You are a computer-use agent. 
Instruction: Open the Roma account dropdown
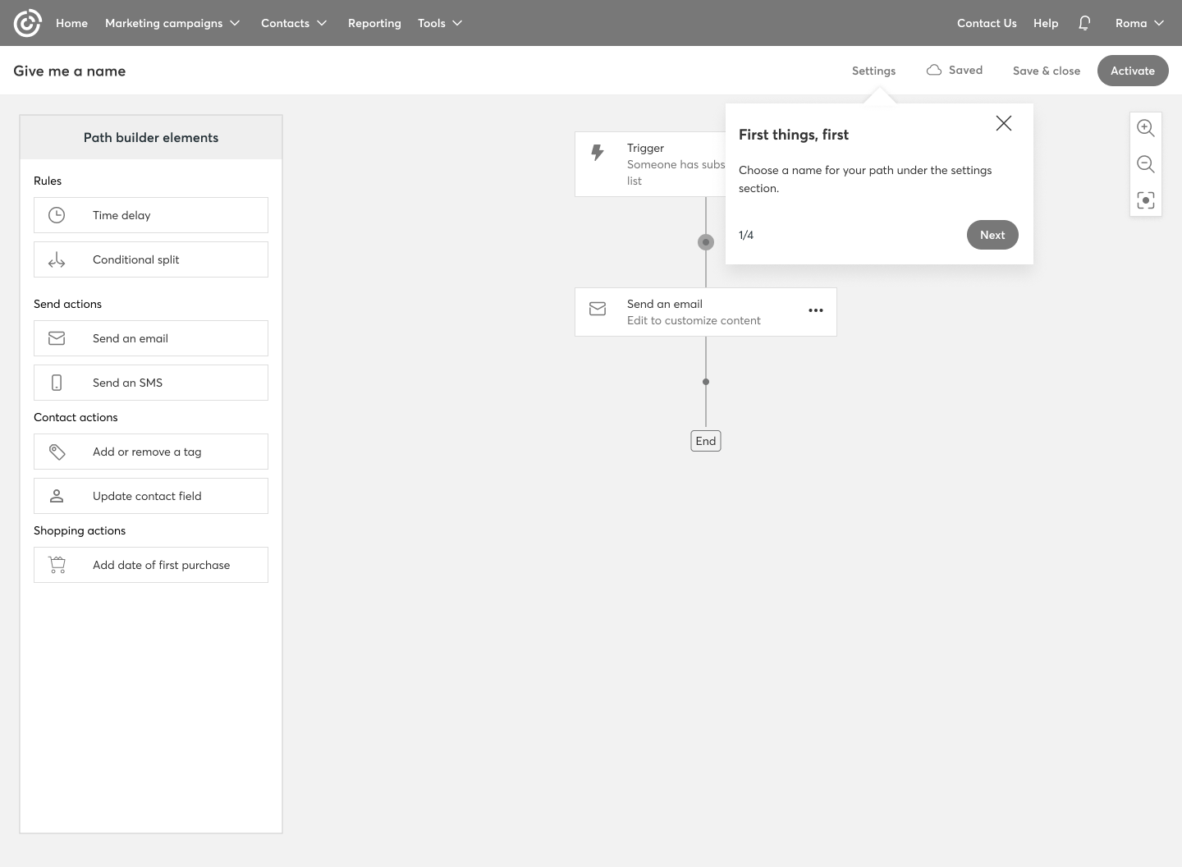point(1139,23)
